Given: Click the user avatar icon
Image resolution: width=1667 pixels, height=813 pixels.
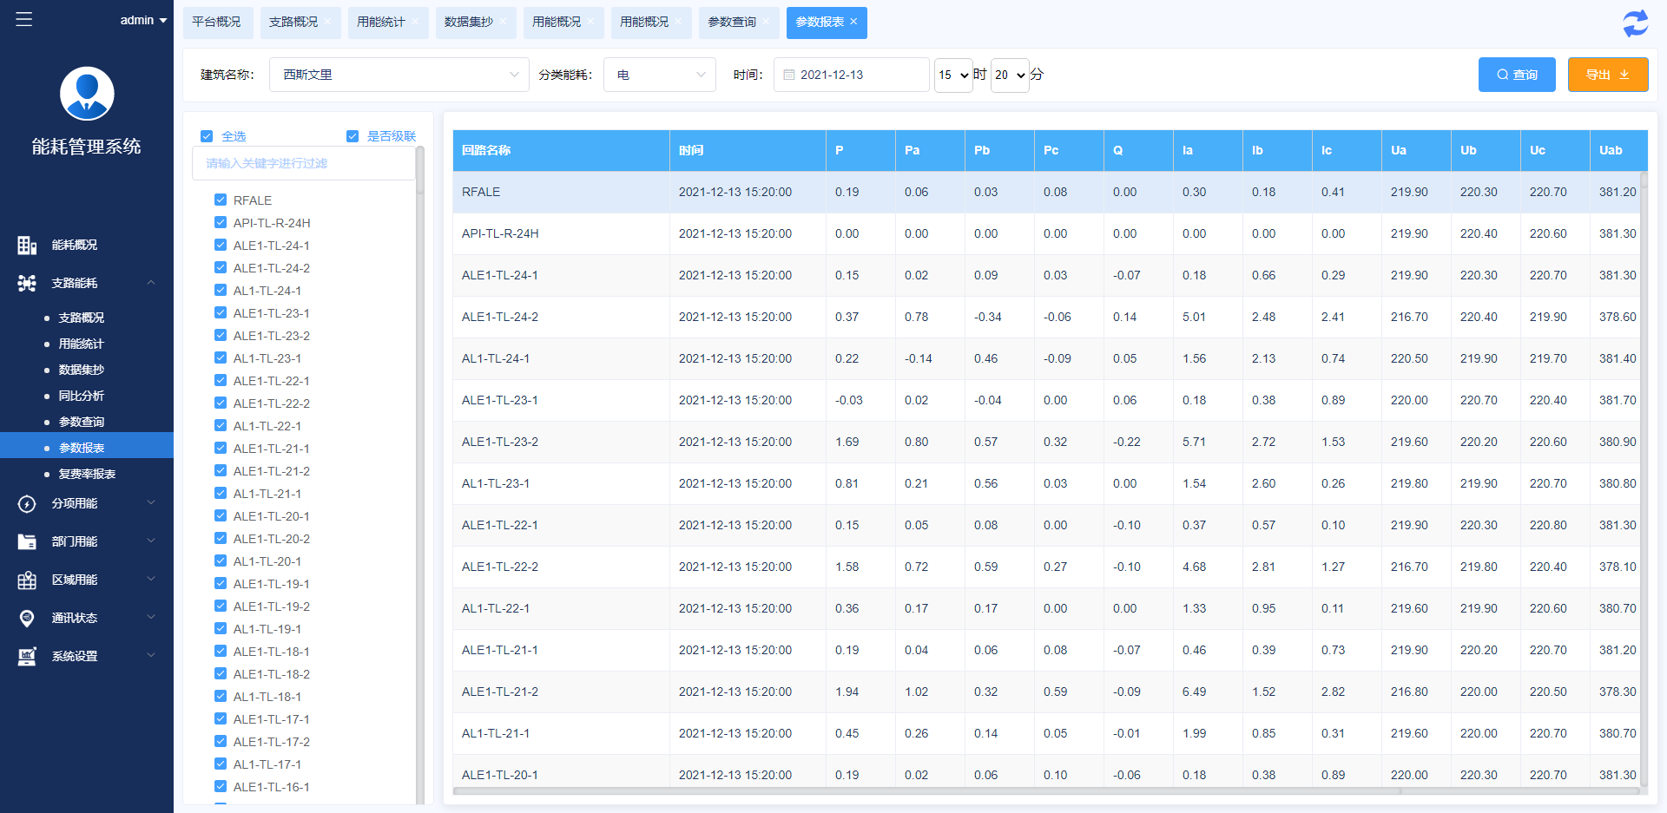Looking at the screenshot, I should pos(87,94).
